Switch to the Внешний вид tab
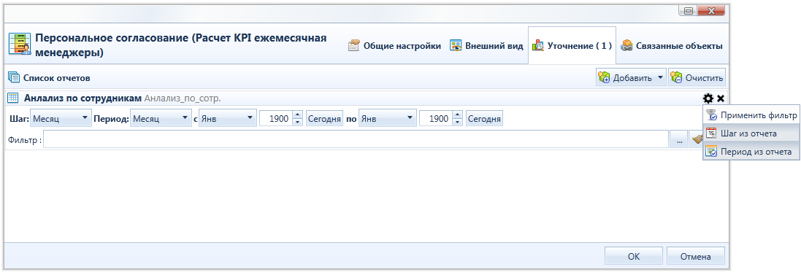Image resolution: width=801 pixels, height=275 pixels. click(486, 46)
